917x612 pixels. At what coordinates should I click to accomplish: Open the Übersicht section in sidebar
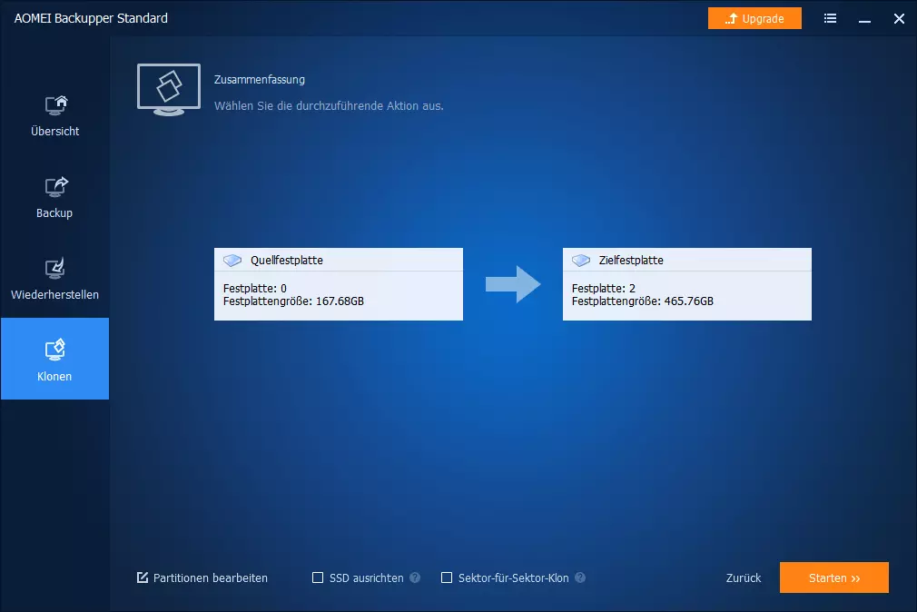pos(55,117)
